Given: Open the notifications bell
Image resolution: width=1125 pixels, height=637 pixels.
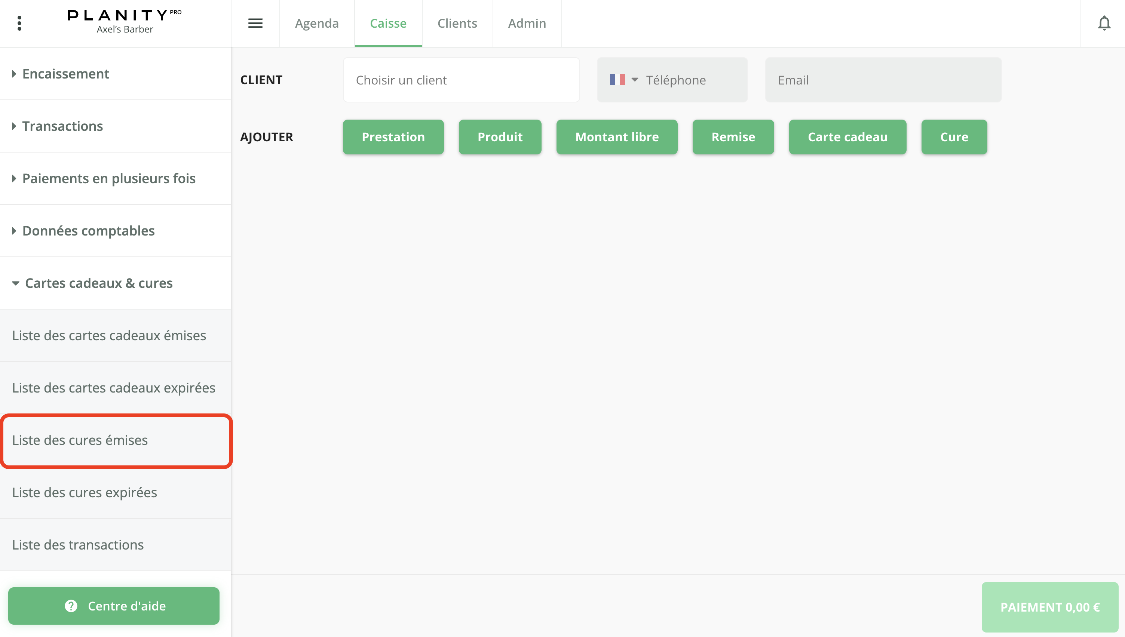Looking at the screenshot, I should coord(1104,23).
